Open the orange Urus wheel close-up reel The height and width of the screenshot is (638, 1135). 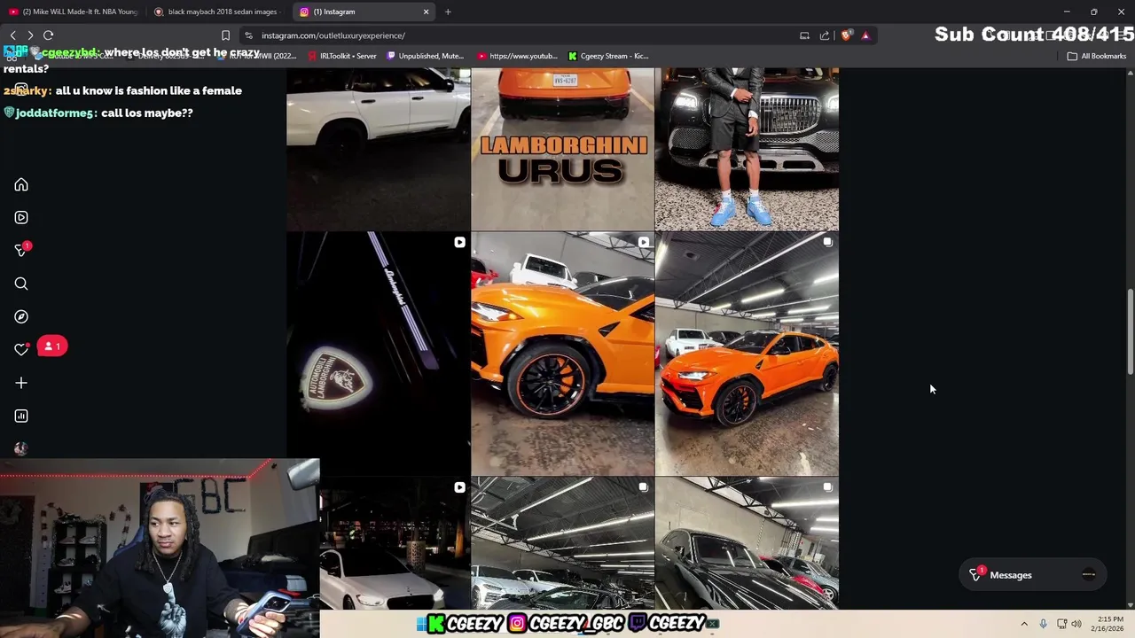pyautogui.click(x=562, y=354)
